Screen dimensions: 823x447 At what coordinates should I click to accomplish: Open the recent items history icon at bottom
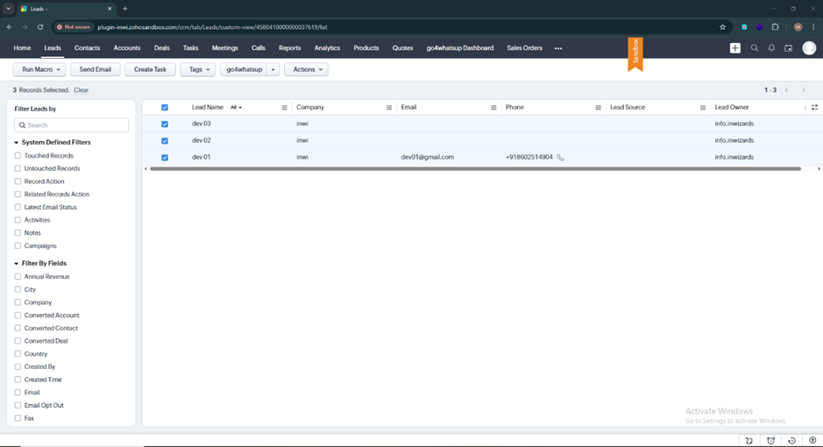click(x=791, y=441)
